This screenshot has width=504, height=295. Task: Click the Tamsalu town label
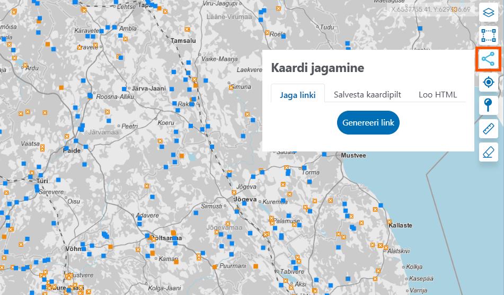click(x=183, y=40)
